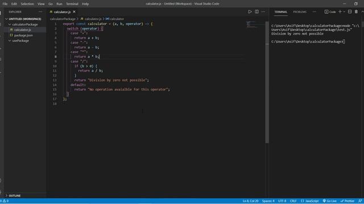Create a new terminal with plus icon
The width and height of the screenshot is (364, 204).
click(x=340, y=12)
